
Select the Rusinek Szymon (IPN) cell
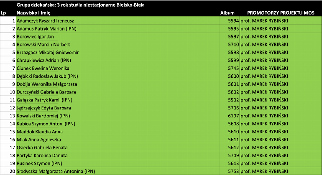[118, 163]
